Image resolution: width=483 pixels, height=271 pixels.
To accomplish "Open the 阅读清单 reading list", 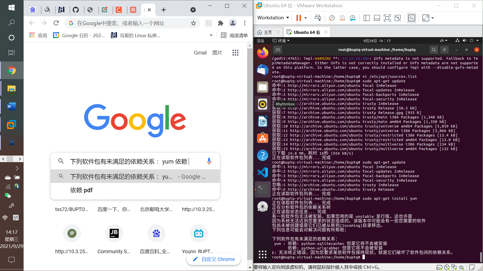I will (234, 35).
